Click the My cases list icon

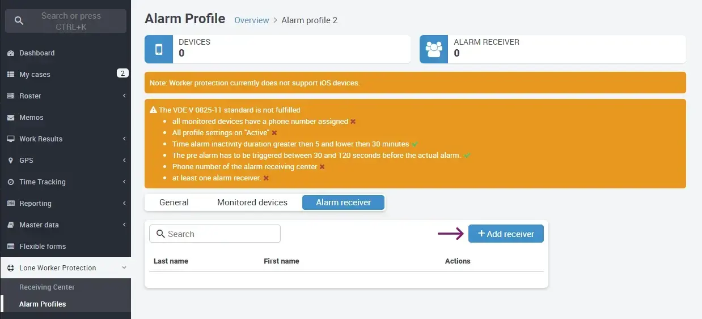(10, 75)
